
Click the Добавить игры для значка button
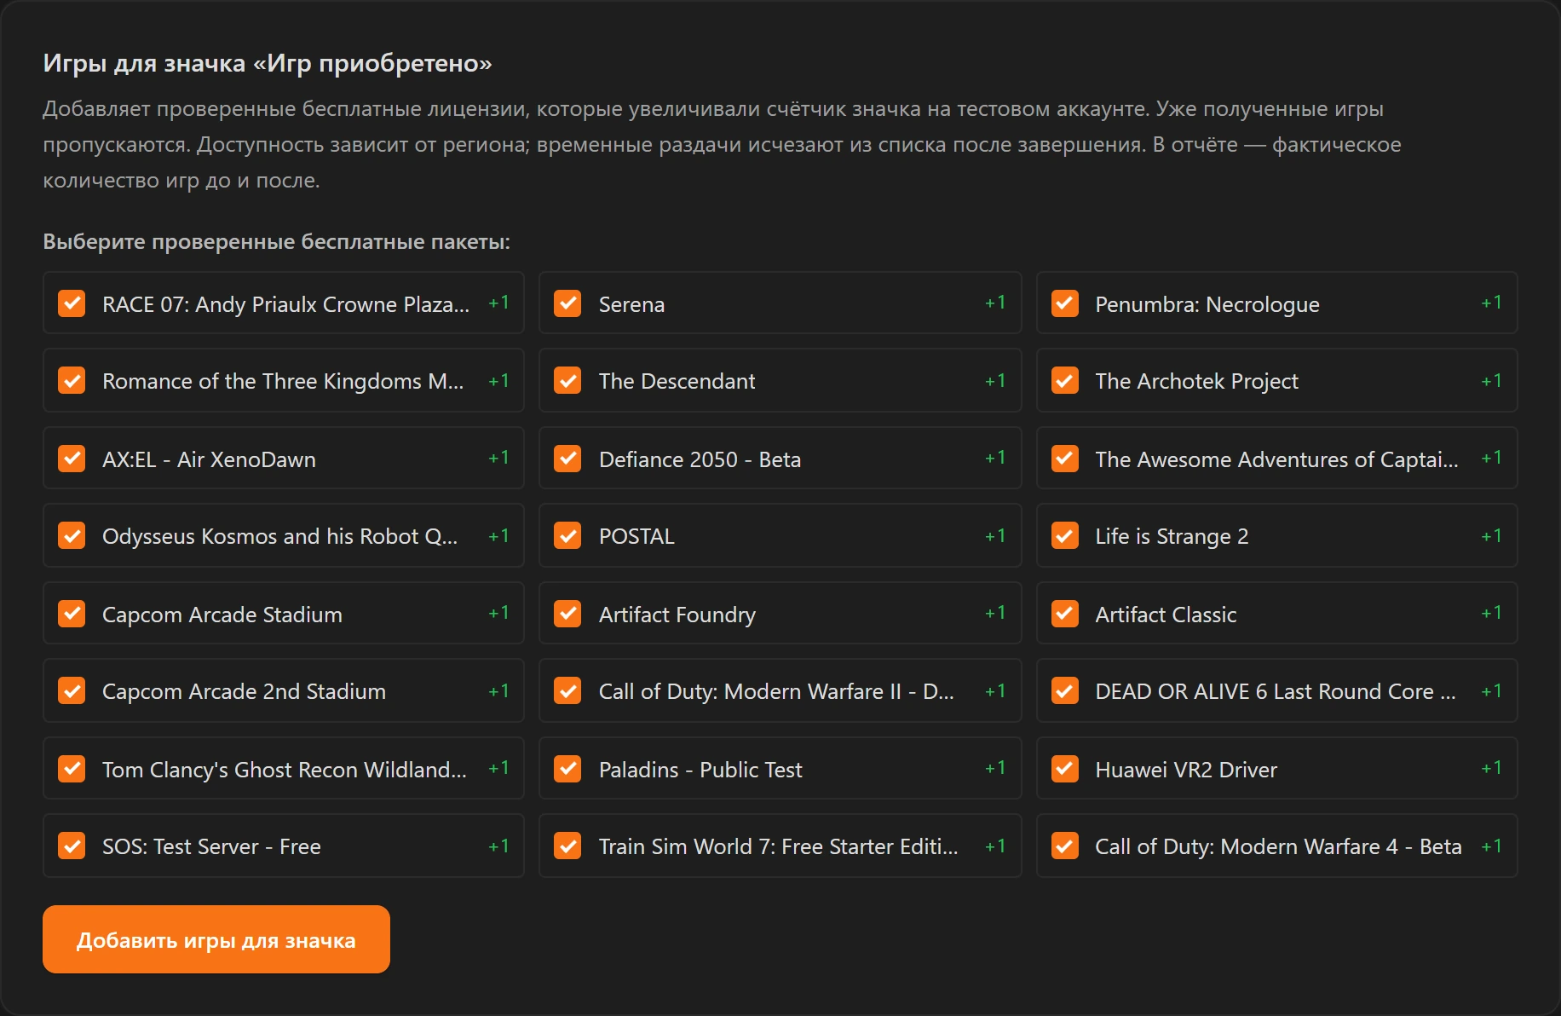[x=216, y=939]
